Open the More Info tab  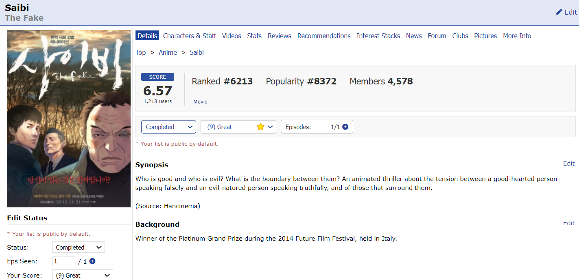click(517, 36)
